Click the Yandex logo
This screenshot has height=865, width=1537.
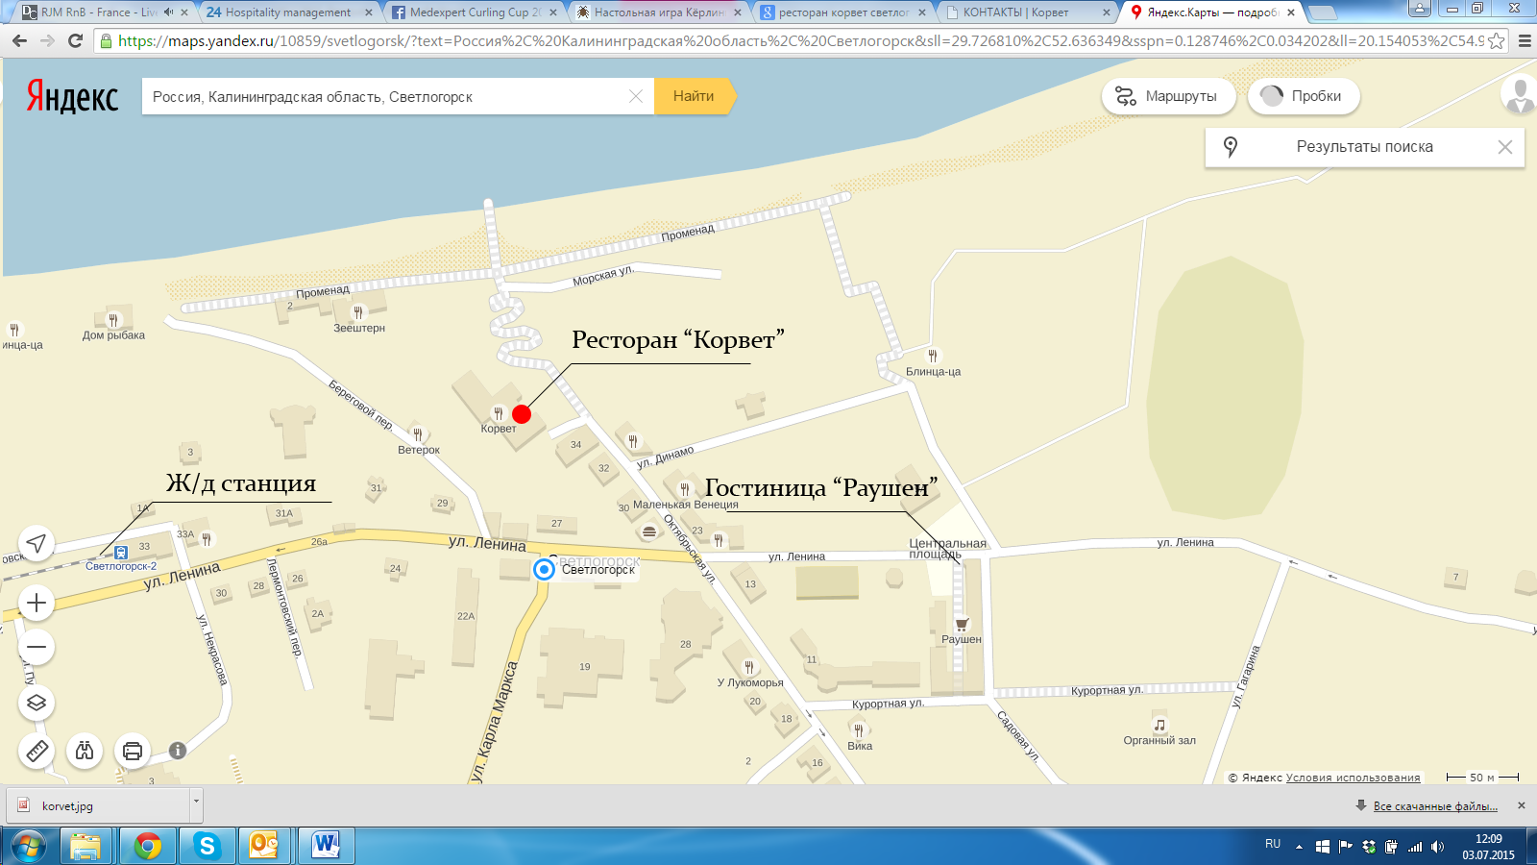point(72,96)
